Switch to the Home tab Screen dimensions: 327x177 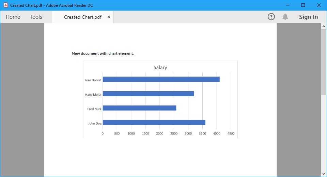pos(13,17)
